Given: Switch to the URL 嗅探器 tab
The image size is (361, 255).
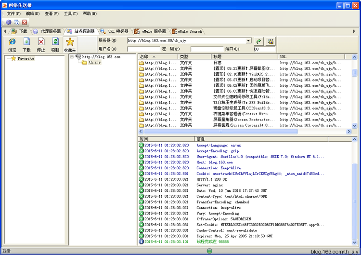Looking at the screenshot, I should point(115,31).
